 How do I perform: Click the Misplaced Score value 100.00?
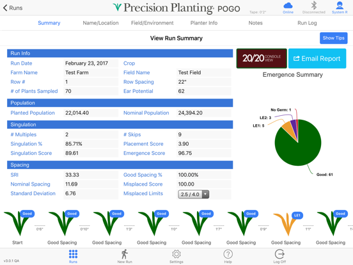[x=204, y=184]
